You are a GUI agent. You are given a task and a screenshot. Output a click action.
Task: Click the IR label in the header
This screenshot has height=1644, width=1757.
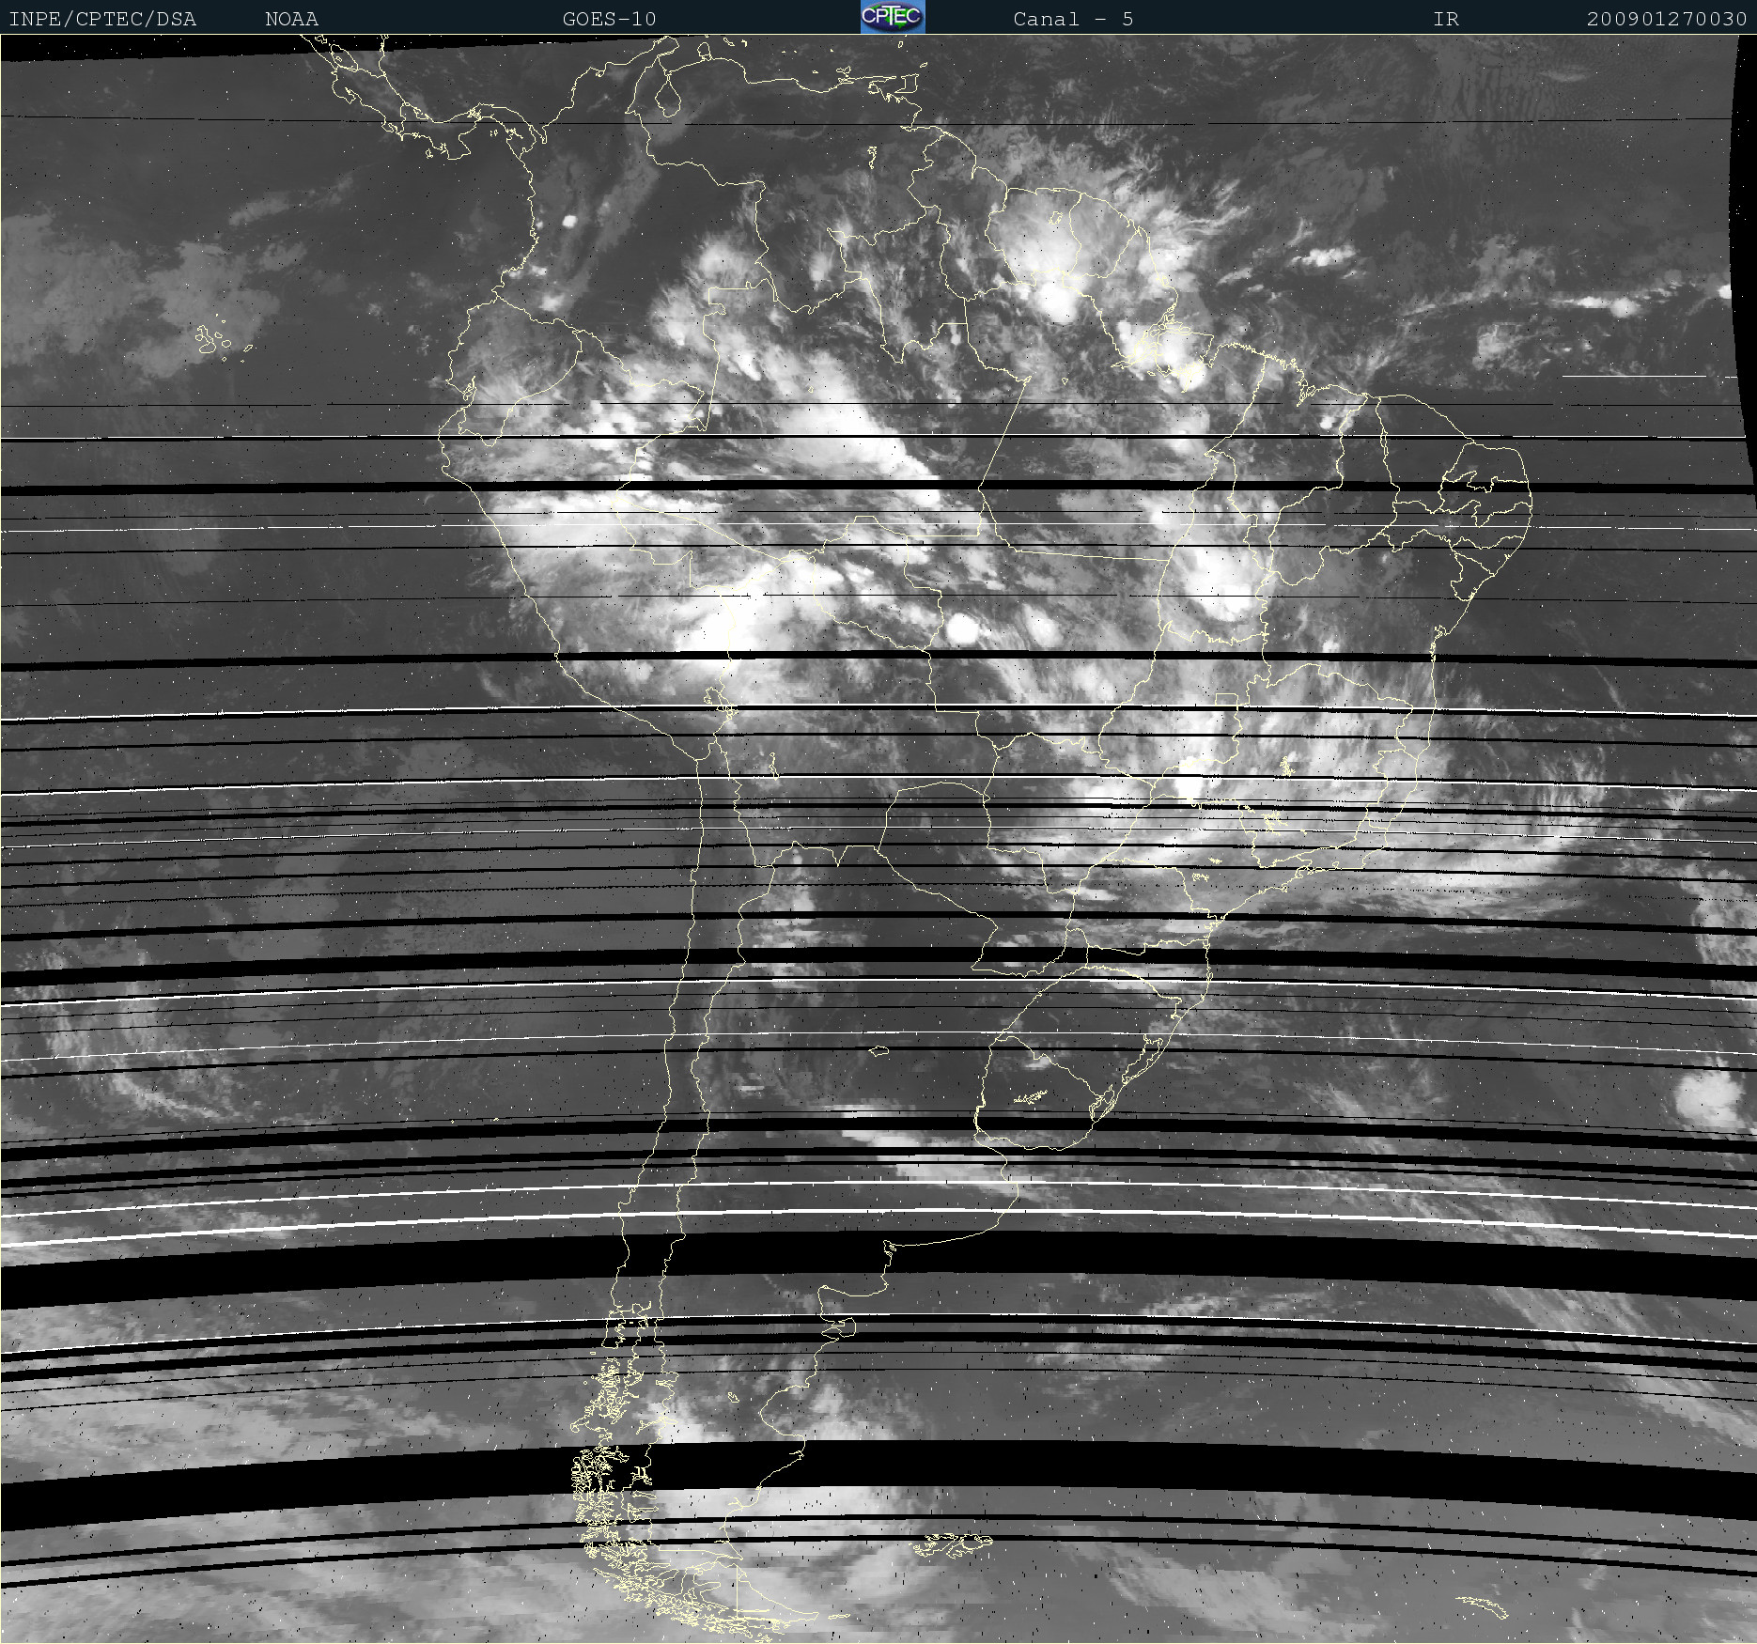pos(1445,19)
